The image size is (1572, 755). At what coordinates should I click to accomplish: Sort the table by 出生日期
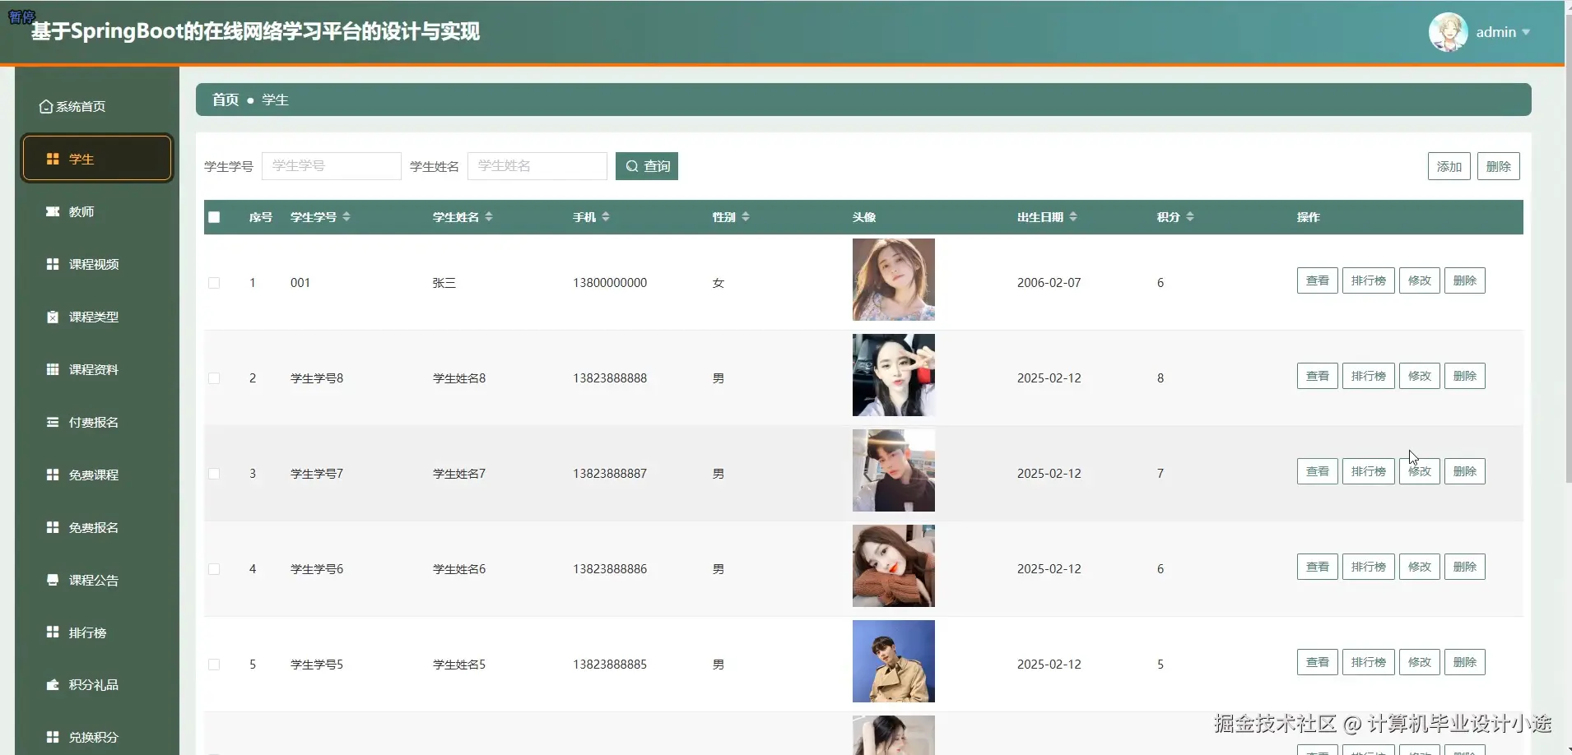[x=1073, y=217]
